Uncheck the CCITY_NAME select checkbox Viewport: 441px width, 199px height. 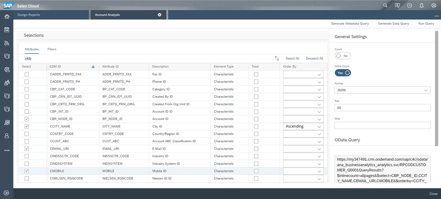[x=27, y=126]
